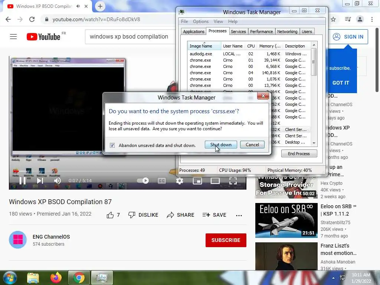Image resolution: width=380 pixels, height=285 pixels.
Task: Dismiss tooltip with GOT IT
Action: tap(341, 83)
